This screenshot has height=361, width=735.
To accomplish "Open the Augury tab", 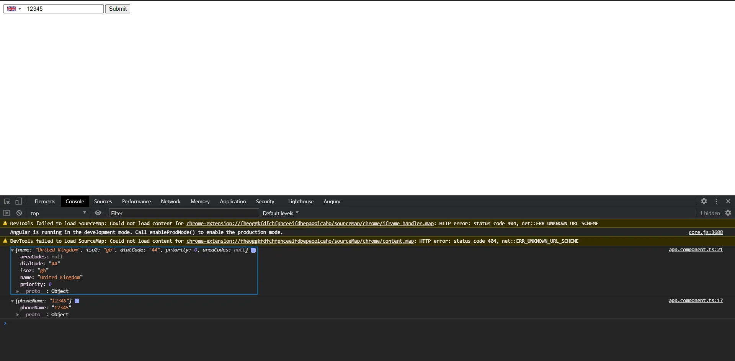I will click(x=332, y=201).
